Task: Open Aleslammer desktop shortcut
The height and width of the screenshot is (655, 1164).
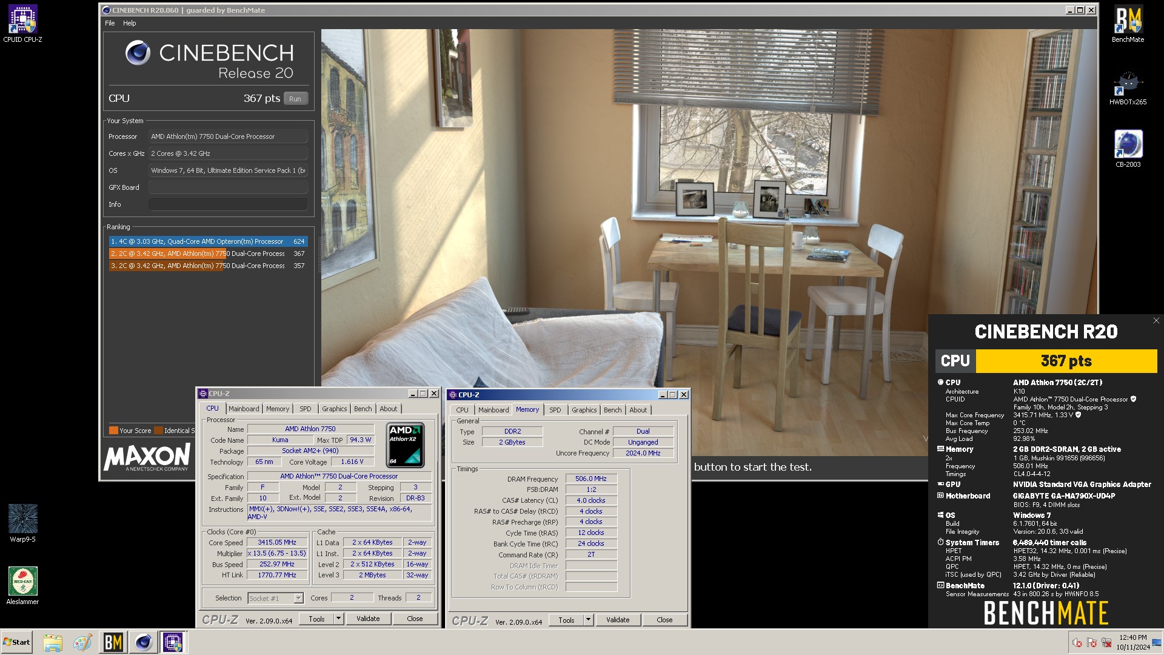Action: 22,586
